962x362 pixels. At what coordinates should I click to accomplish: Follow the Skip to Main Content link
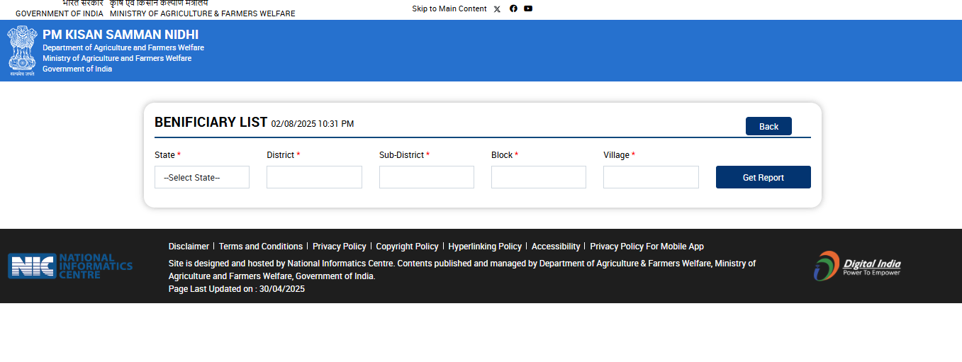point(449,9)
